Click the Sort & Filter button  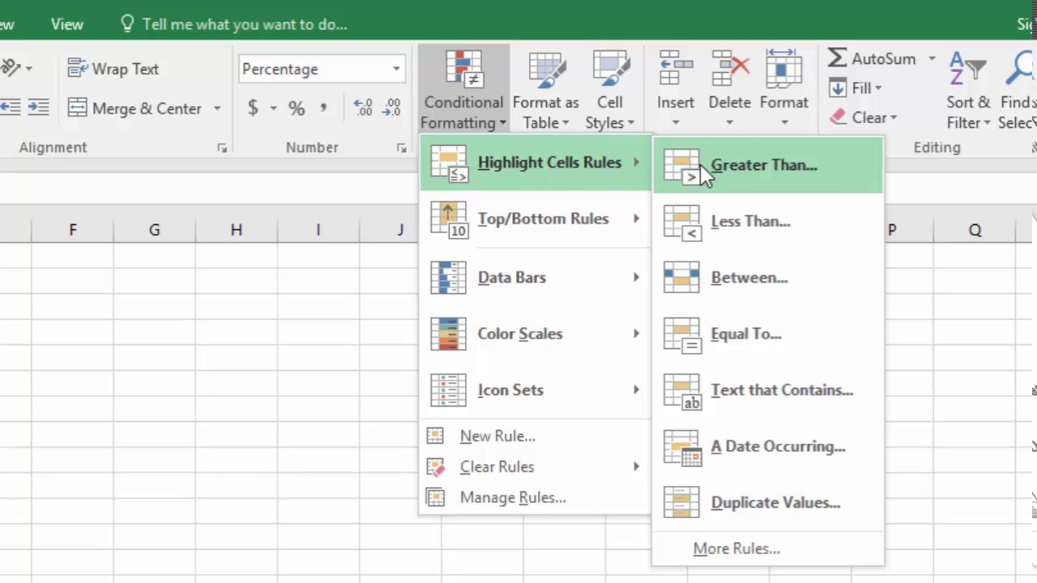pyautogui.click(x=968, y=89)
